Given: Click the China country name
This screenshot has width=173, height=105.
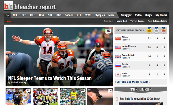Looking at the screenshot, I should pyautogui.click(x=125, y=37).
